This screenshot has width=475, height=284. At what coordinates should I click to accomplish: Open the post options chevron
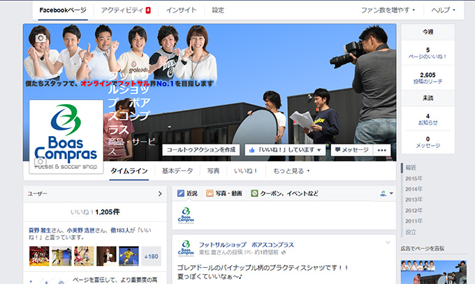(388, 243)
